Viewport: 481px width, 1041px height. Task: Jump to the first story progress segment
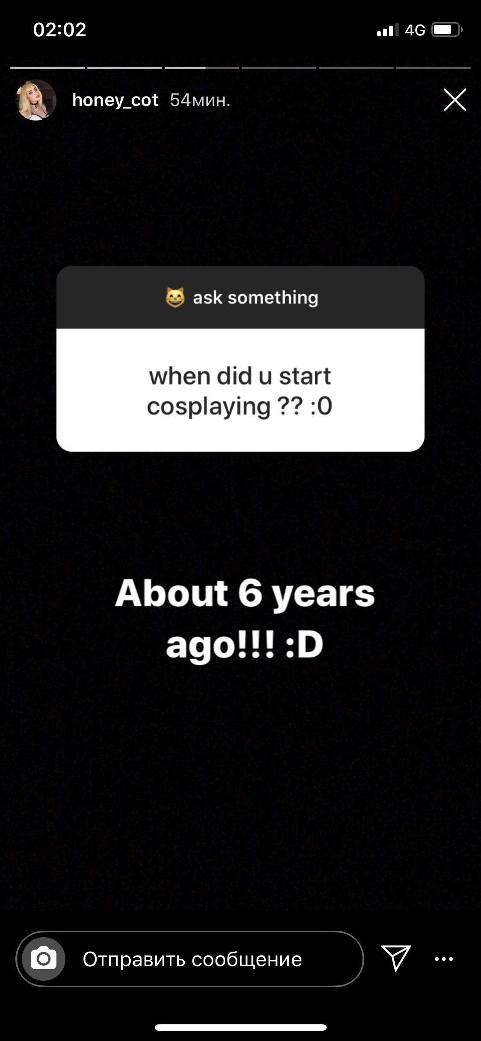coord(47,68)
